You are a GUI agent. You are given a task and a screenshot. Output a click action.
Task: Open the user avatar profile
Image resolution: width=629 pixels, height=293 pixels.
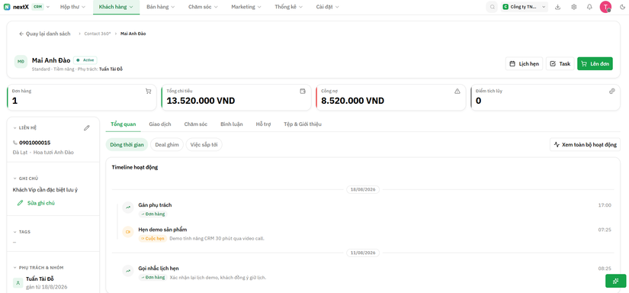click(605, 7)
